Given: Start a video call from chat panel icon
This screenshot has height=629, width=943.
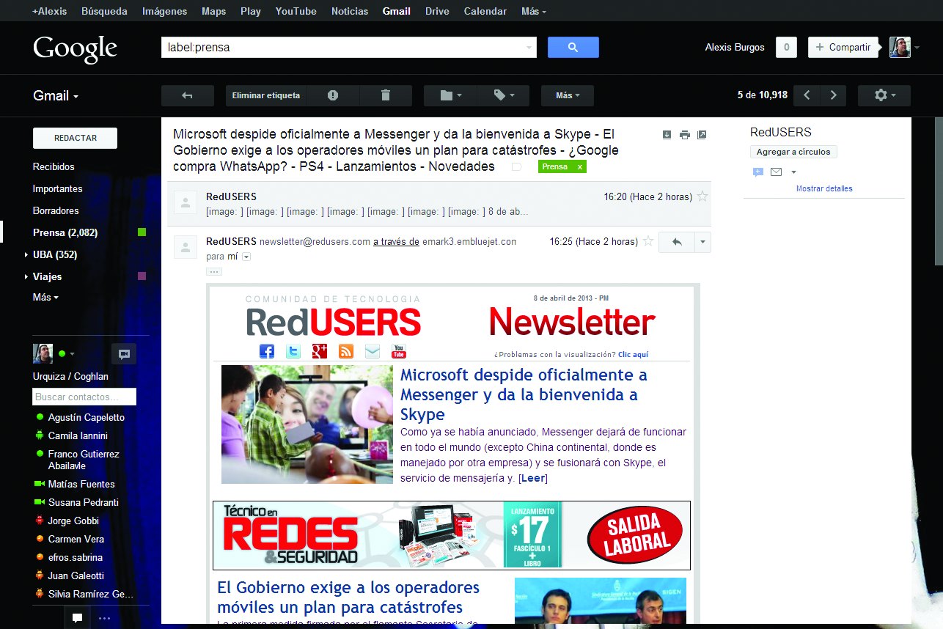Looking at the screenshot, I should pyautogui.click(x=124, y=354).
